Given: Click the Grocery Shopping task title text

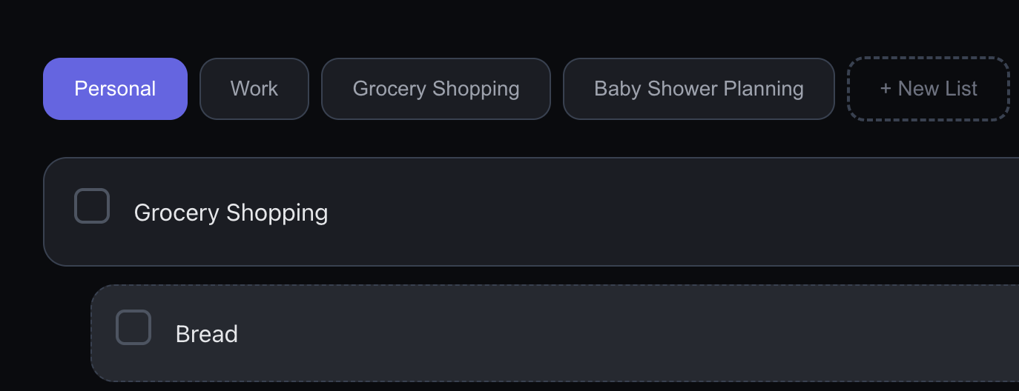Looking at the screenshot, I should [231, 213].
